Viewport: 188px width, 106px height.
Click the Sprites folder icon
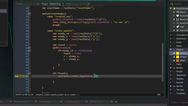(x=174, y=86)
